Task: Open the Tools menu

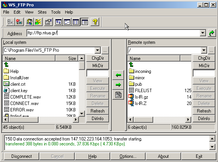Action: (56, 12)
